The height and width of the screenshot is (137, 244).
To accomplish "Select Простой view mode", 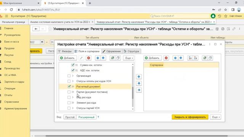I will (x=70, y=117).
